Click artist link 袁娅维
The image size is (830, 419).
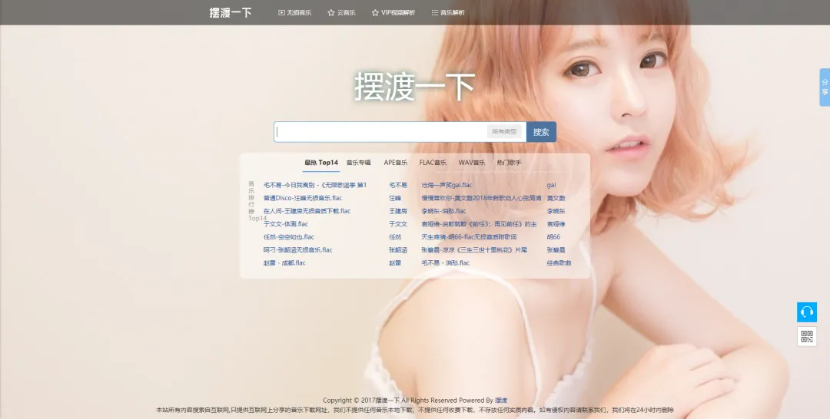(556, 224)
